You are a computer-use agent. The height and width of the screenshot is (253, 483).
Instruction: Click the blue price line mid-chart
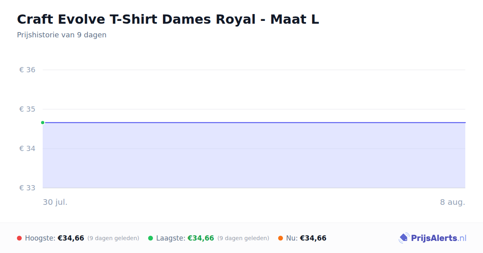254,122
